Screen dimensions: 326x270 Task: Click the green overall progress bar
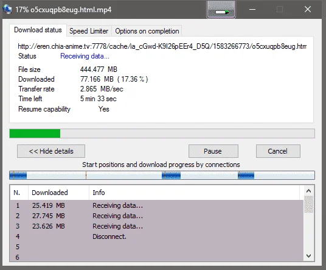click(x=162, y=133)
